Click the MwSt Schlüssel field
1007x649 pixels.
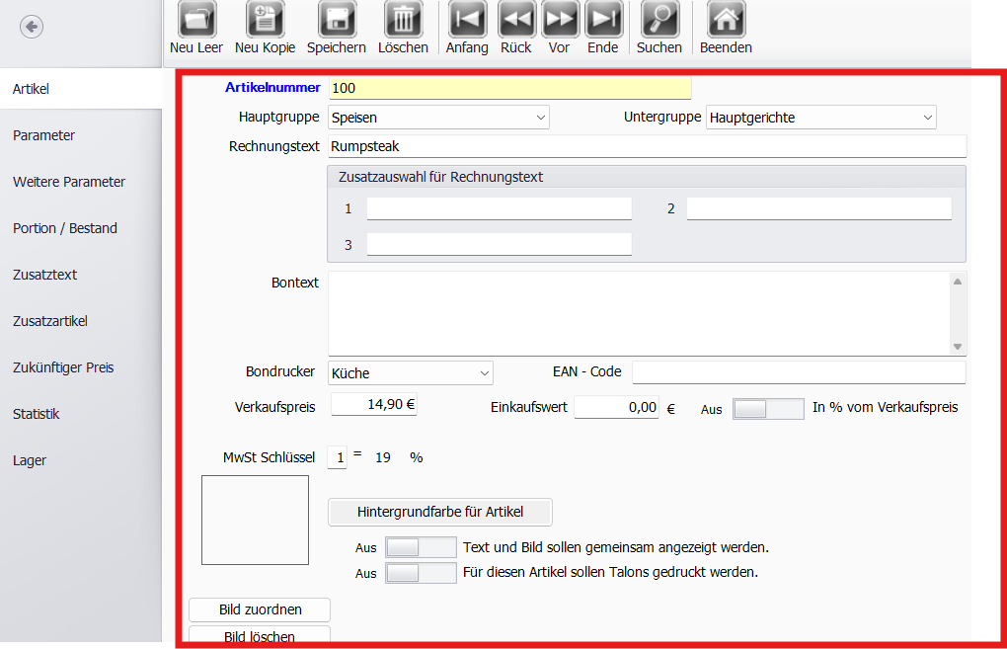(x=338, y=457)
